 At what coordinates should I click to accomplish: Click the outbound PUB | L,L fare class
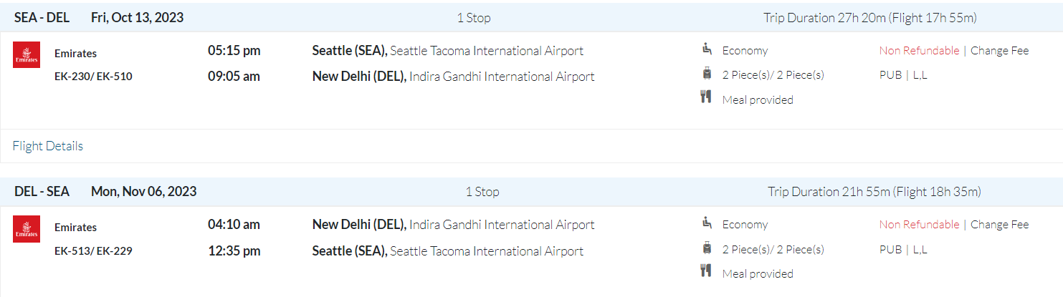[x=903, y=75]
